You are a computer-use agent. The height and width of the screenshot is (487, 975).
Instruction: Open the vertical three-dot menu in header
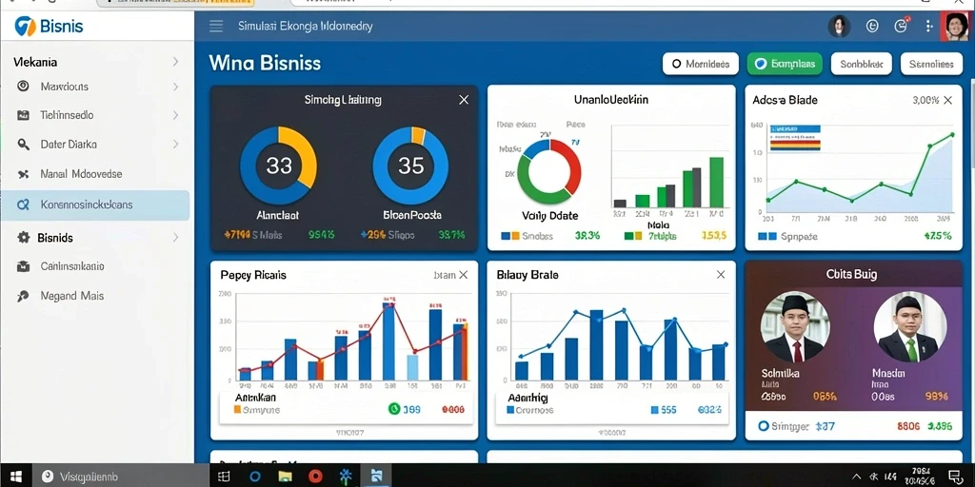pyautogui.click(x=929, y=26)
